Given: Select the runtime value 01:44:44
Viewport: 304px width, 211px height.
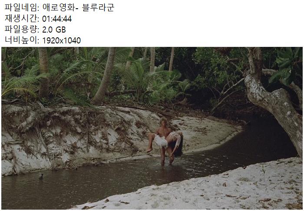Looking at the screenshot, I should coord(57,19).
